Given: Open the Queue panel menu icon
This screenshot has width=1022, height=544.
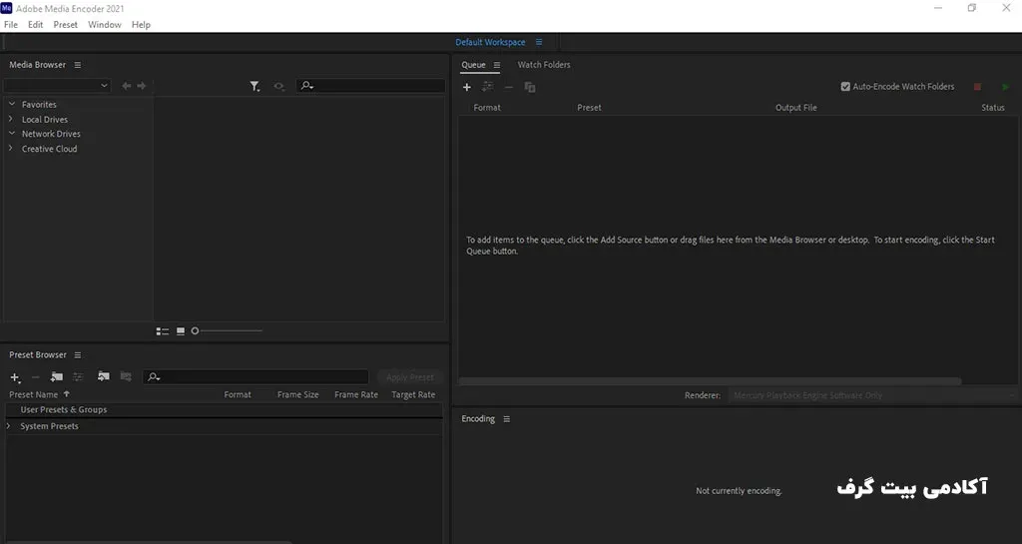Looking at the screenshot, I should click(497, 65).
